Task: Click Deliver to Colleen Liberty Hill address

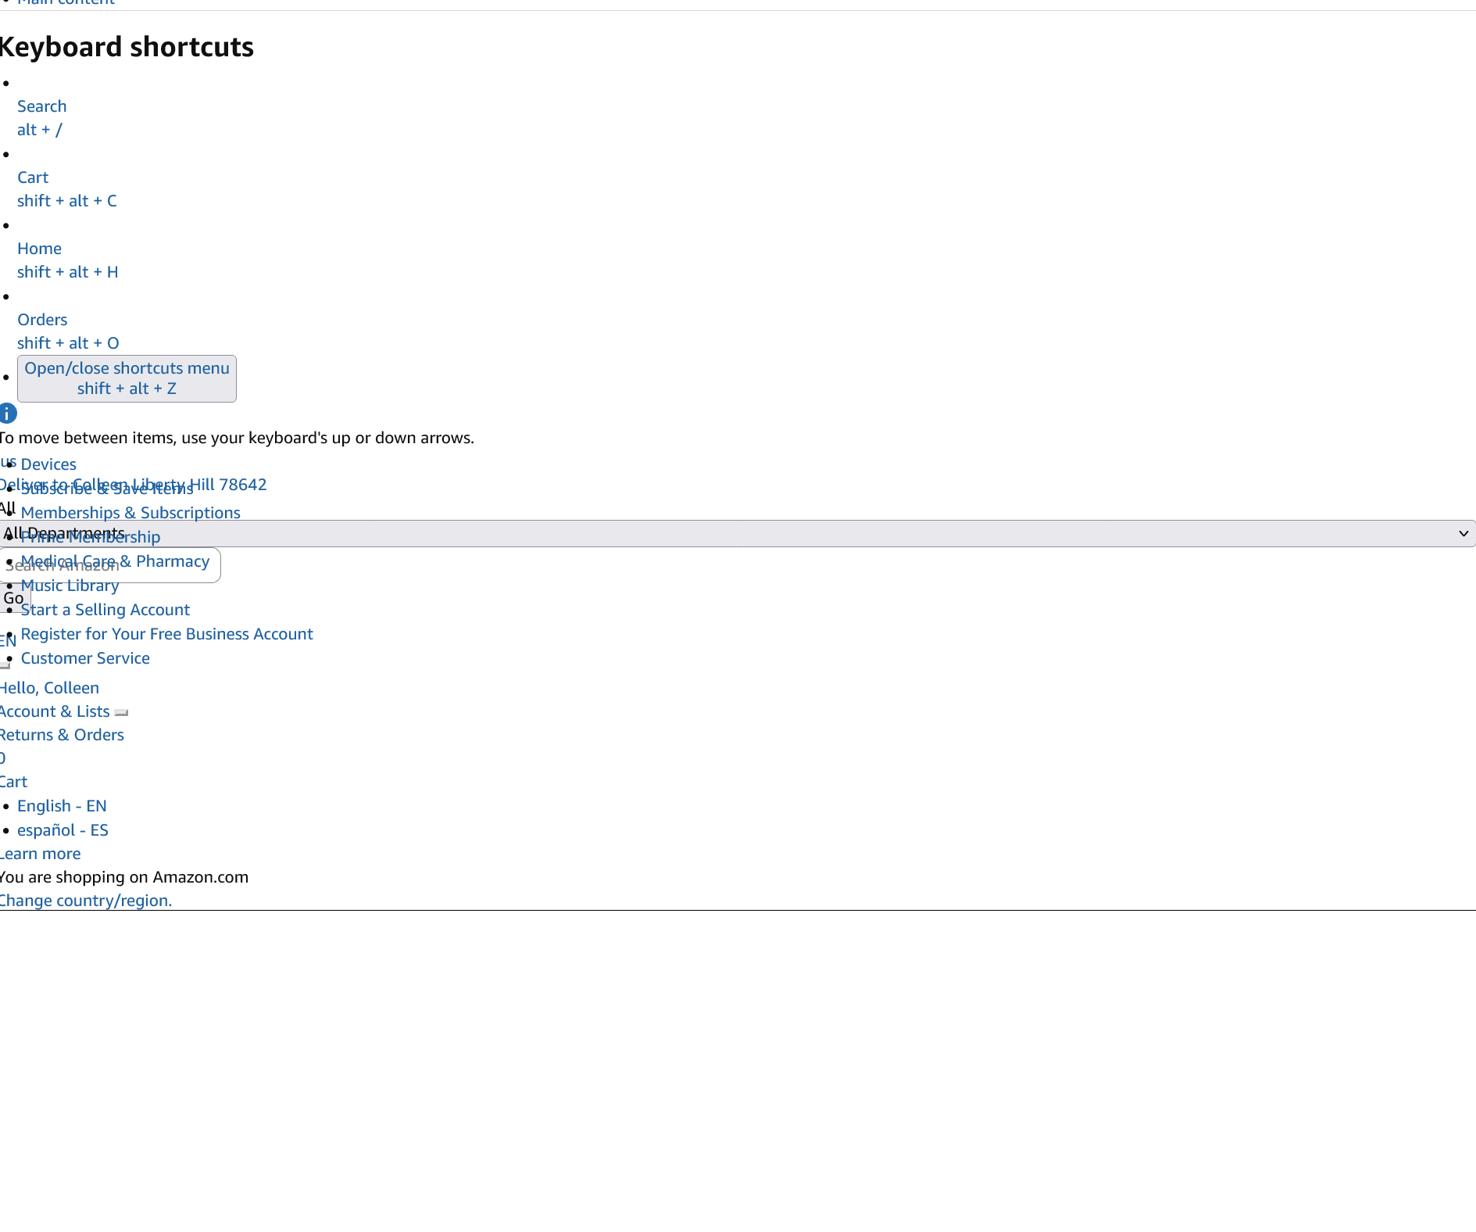Action: click(x=134, y=485)
